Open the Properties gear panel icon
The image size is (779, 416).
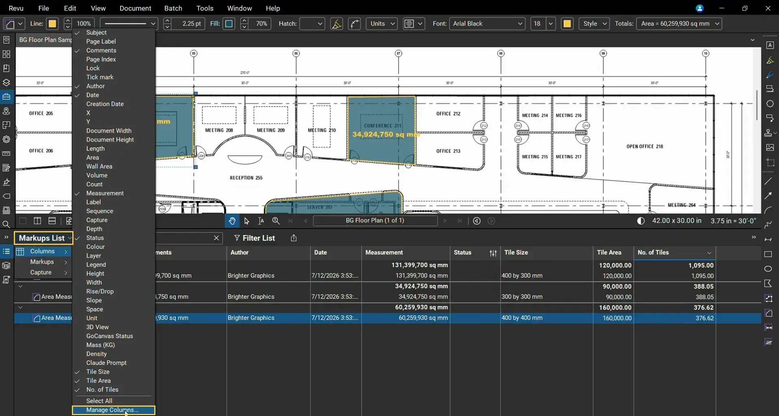coord(6,139)
